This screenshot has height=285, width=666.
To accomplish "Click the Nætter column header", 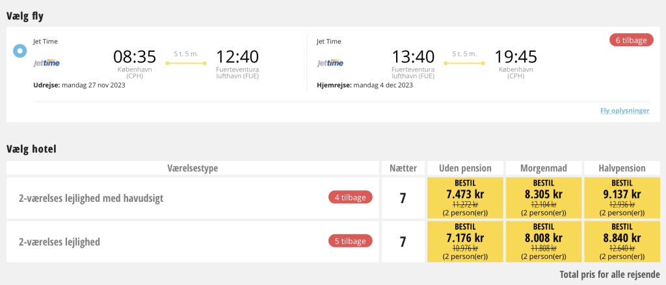I will point(403,168).
